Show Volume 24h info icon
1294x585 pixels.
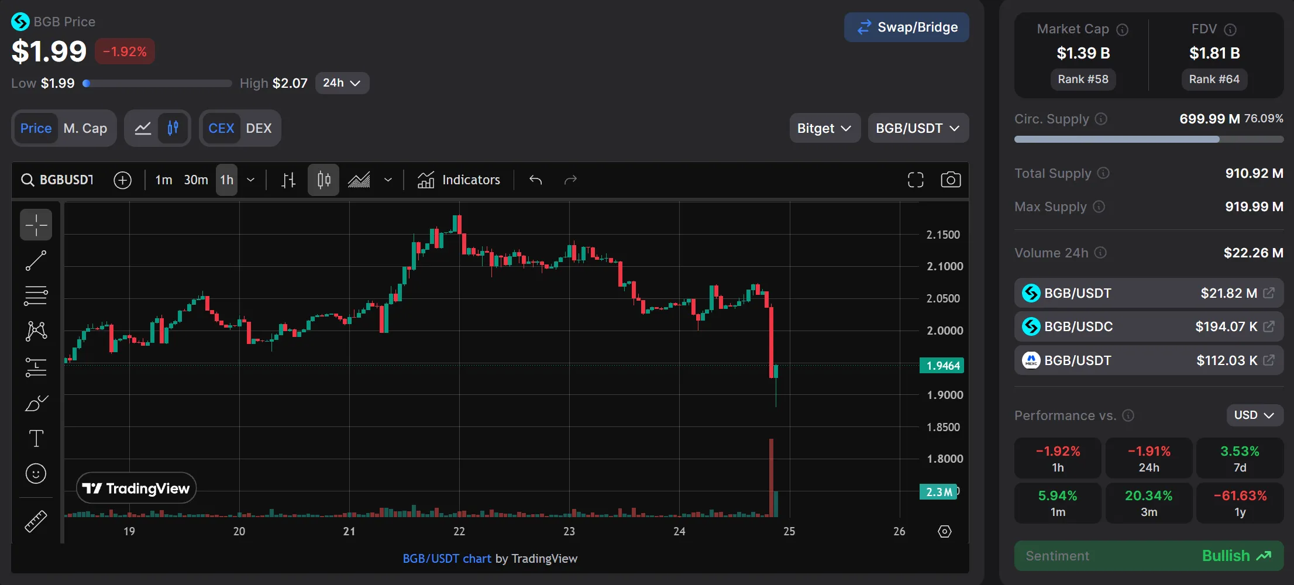point(1100,253)
